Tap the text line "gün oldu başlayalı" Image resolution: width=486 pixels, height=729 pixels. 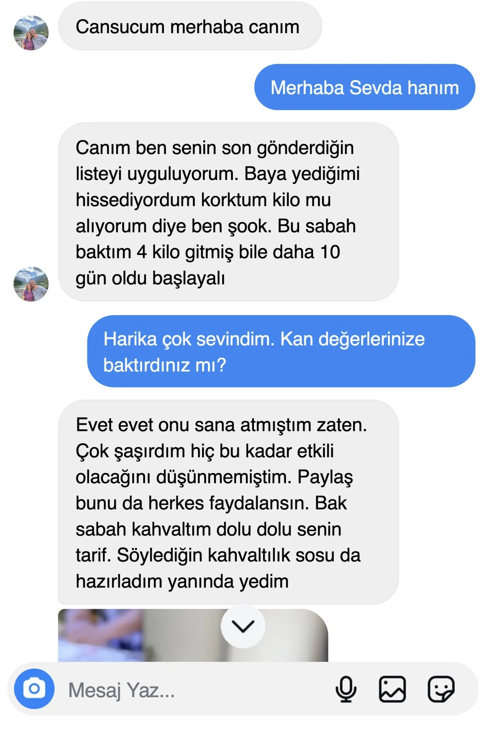[x=150, y=278]
